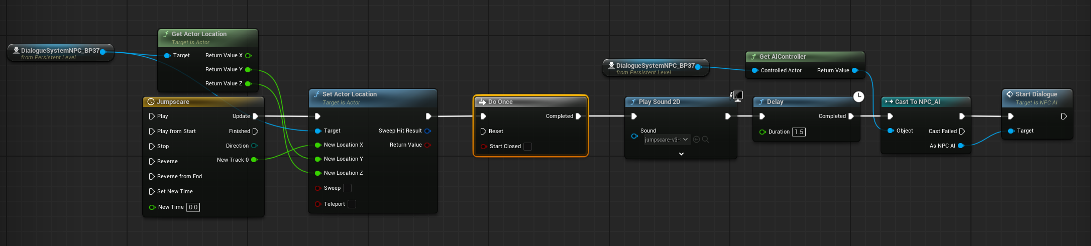Expand Play Sound 2D advanced pins chevron
This screenshot has width=1091, height=246.
681,154
